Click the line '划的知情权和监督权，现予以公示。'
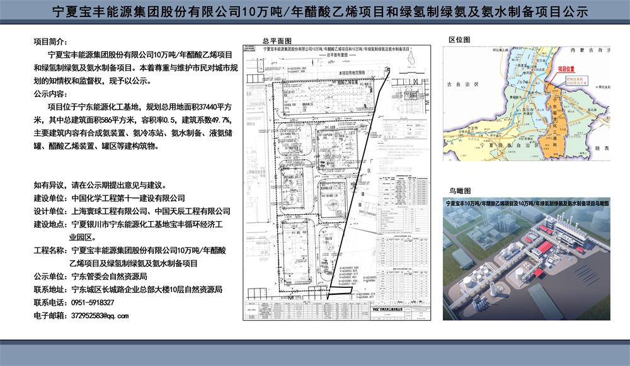 tap(93, 81)
